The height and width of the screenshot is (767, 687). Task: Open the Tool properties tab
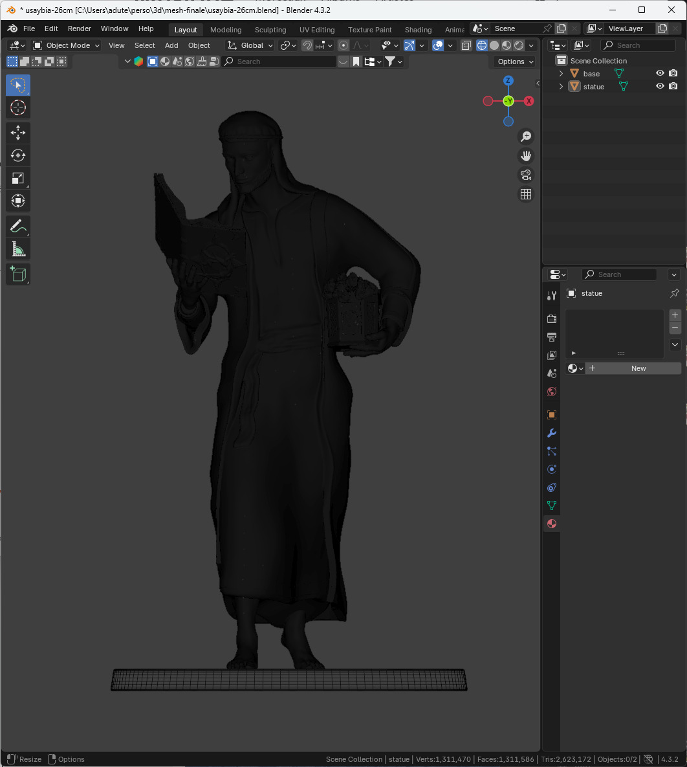tap(552, 295)
